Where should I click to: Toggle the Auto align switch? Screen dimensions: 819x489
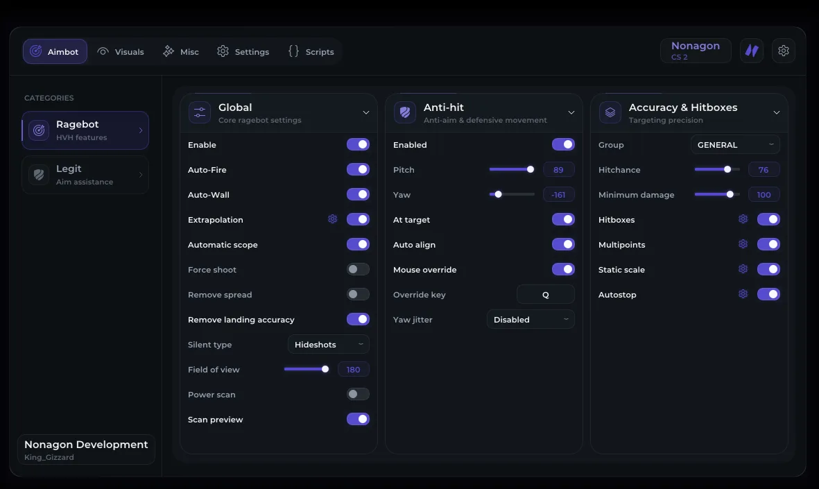pos(563,244)
